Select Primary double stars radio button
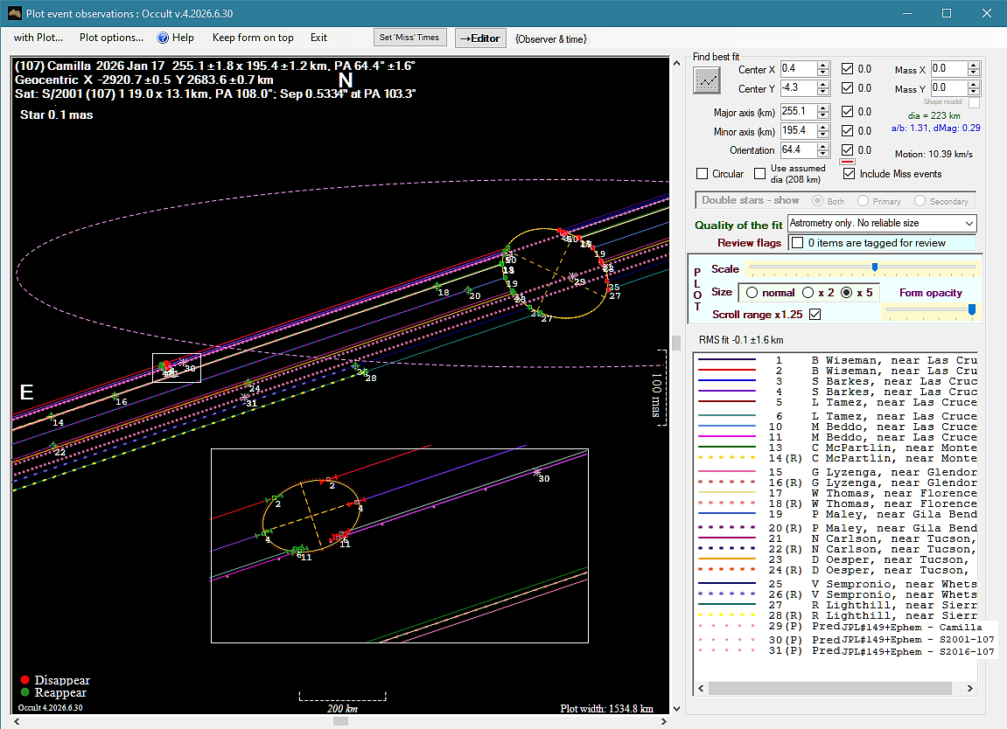 tap(864, 201)
